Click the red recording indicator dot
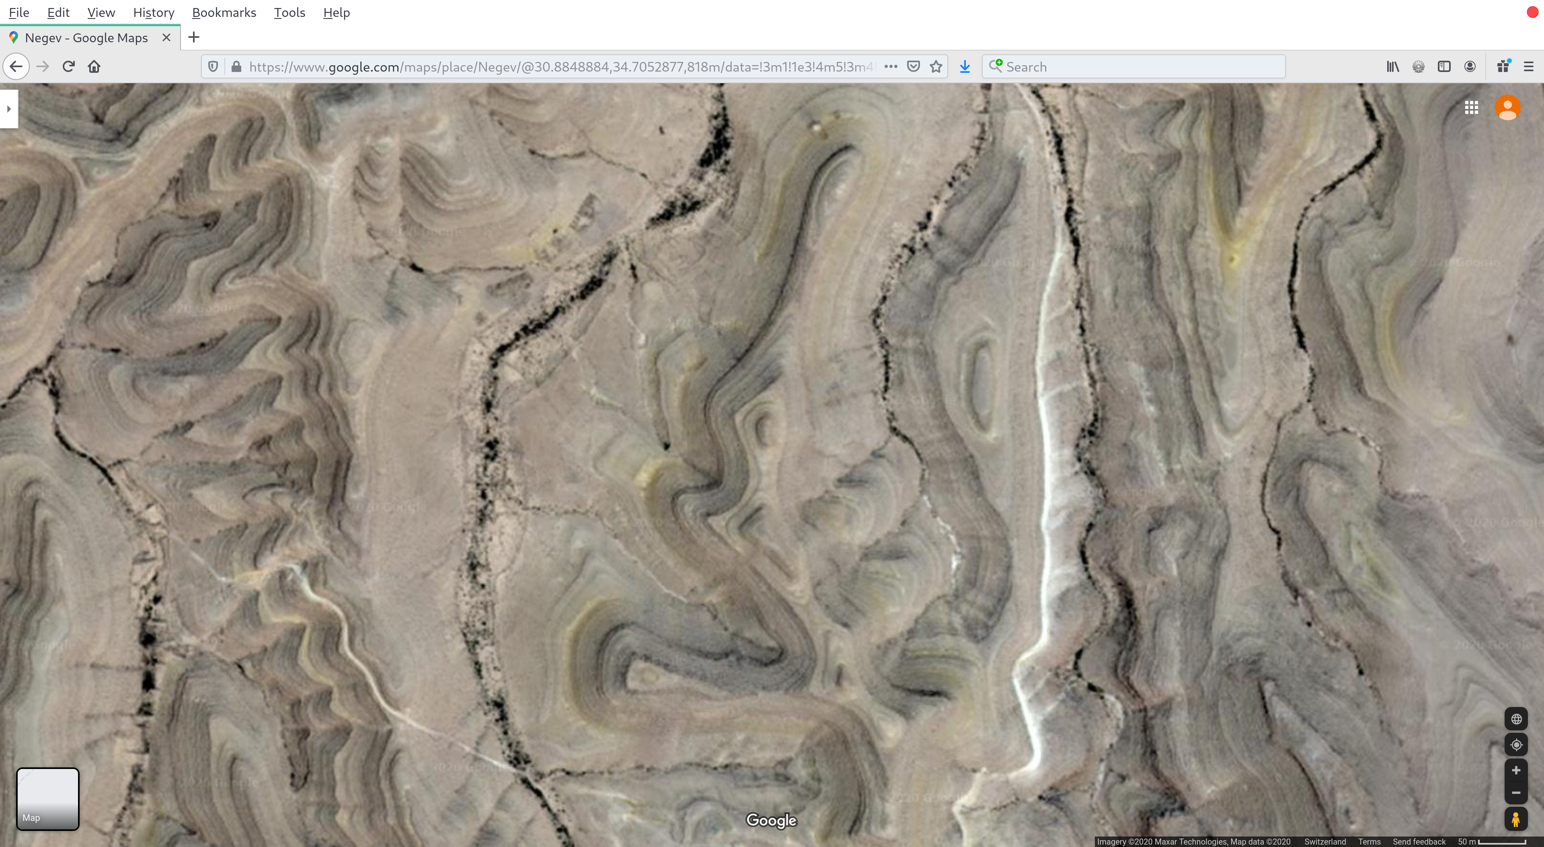This screenshot has width=1544, height=847. [1533, 12]
